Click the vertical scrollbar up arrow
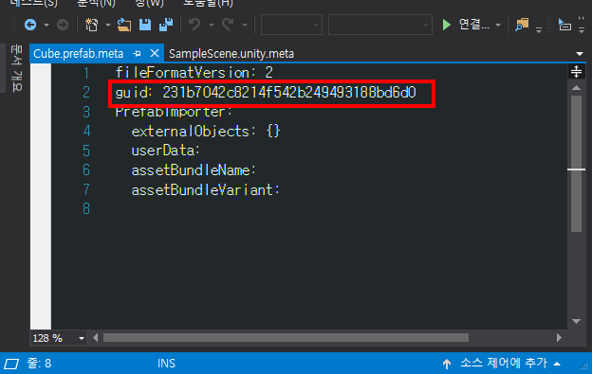 (576, 88)
